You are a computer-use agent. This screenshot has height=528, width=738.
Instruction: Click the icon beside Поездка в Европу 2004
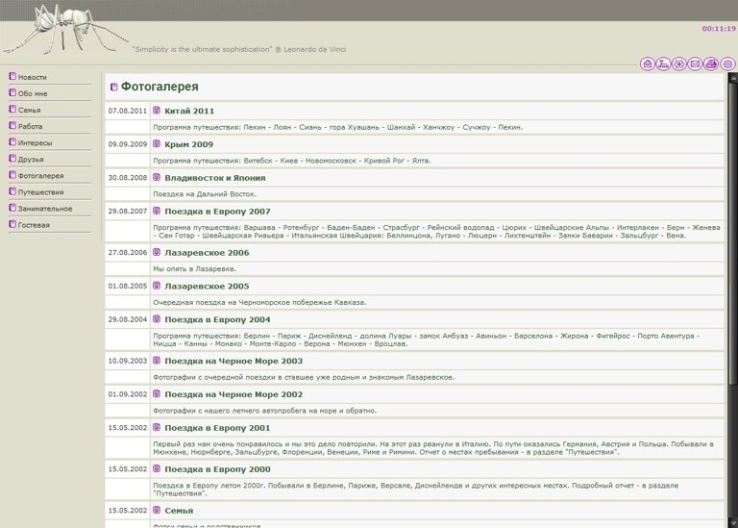point(157,319)
